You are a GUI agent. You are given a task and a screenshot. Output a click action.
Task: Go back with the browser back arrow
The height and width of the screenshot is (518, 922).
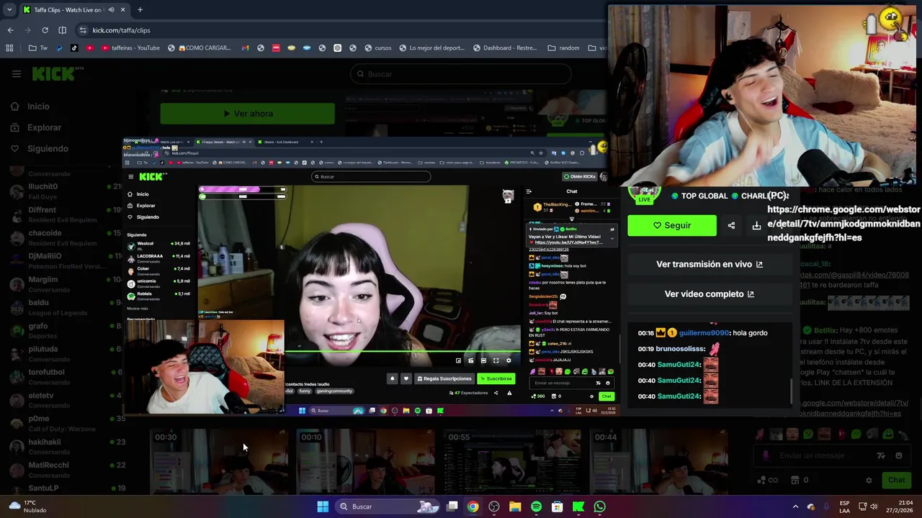pos(10,30)
